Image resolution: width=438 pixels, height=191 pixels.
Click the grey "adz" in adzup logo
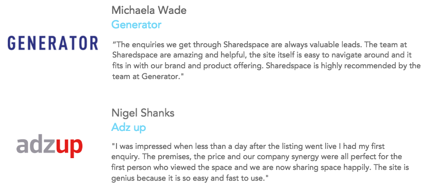point(36,145)
